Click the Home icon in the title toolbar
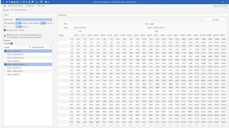The height and width of the screenshot is (128, 229). coord(7,2)
